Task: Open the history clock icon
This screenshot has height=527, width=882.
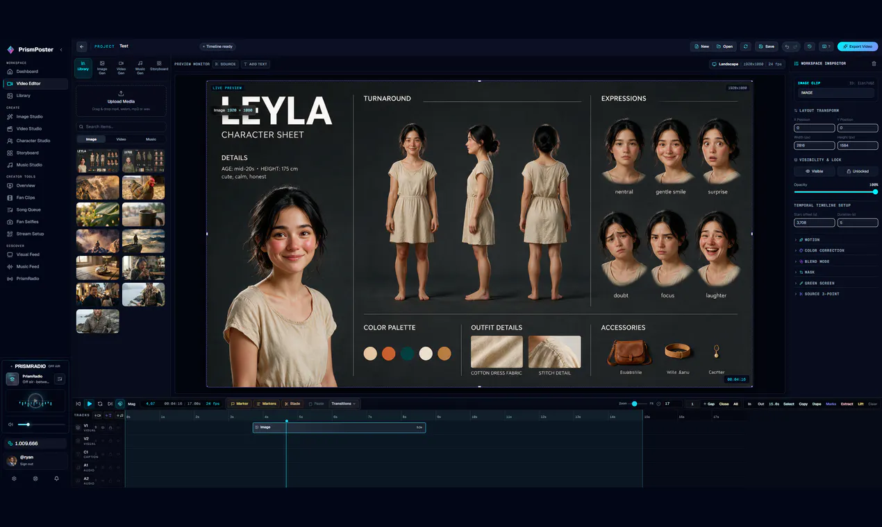Action: coord(809,46)
